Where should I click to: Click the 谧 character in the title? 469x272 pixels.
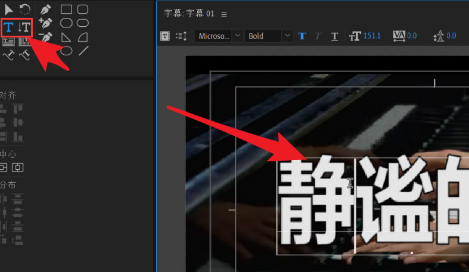point(396,199)
